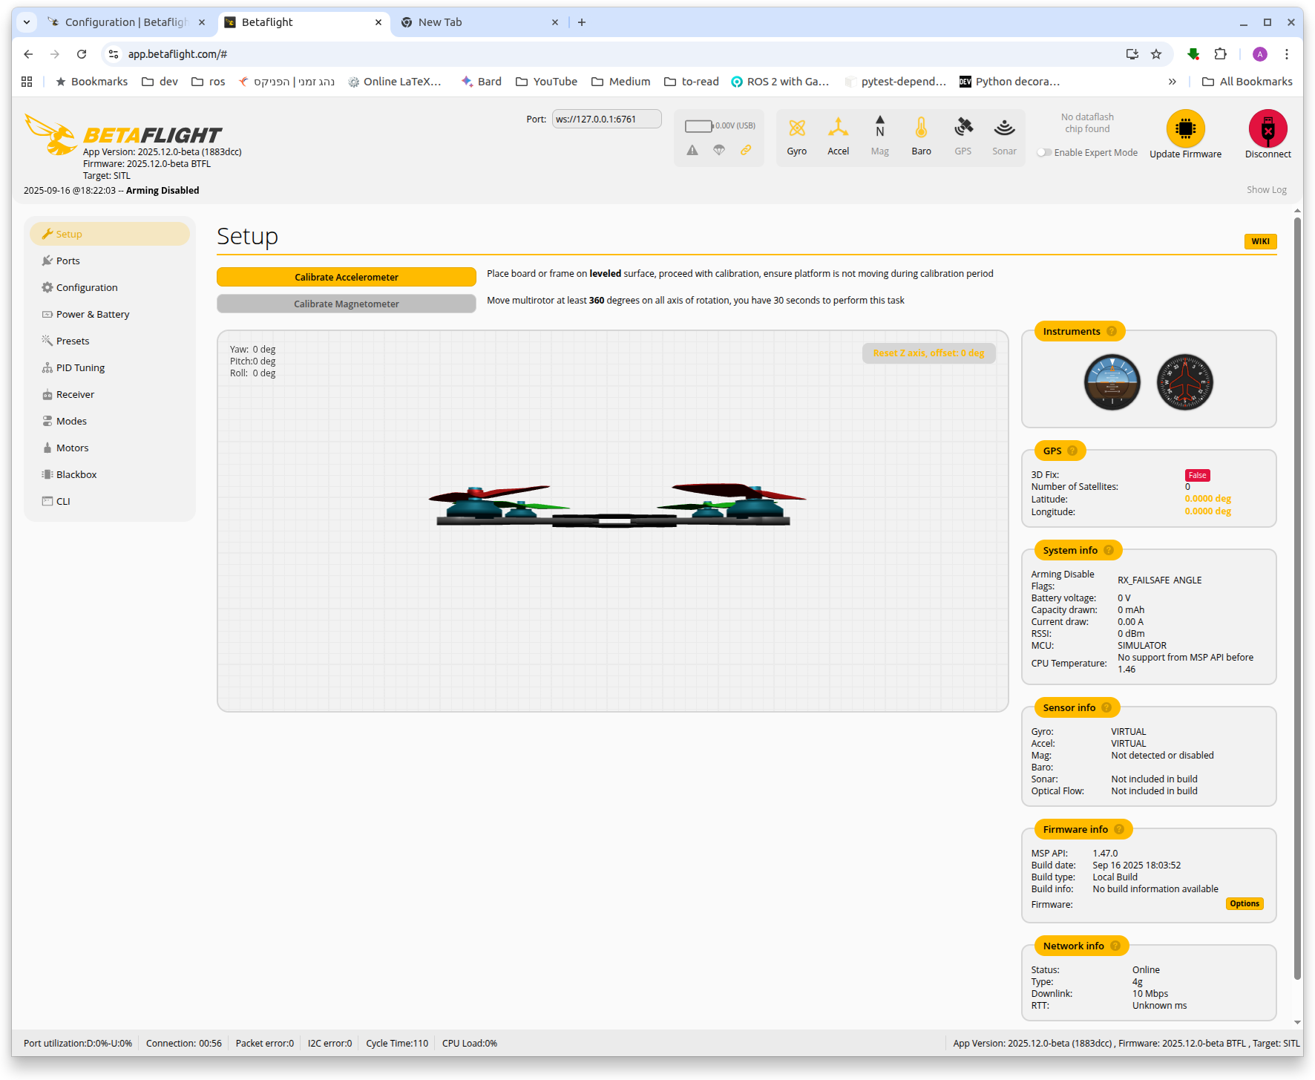Click the link status icon under battery
The width and height of the screenshot is (1315, 1080).
pos(746,150)
